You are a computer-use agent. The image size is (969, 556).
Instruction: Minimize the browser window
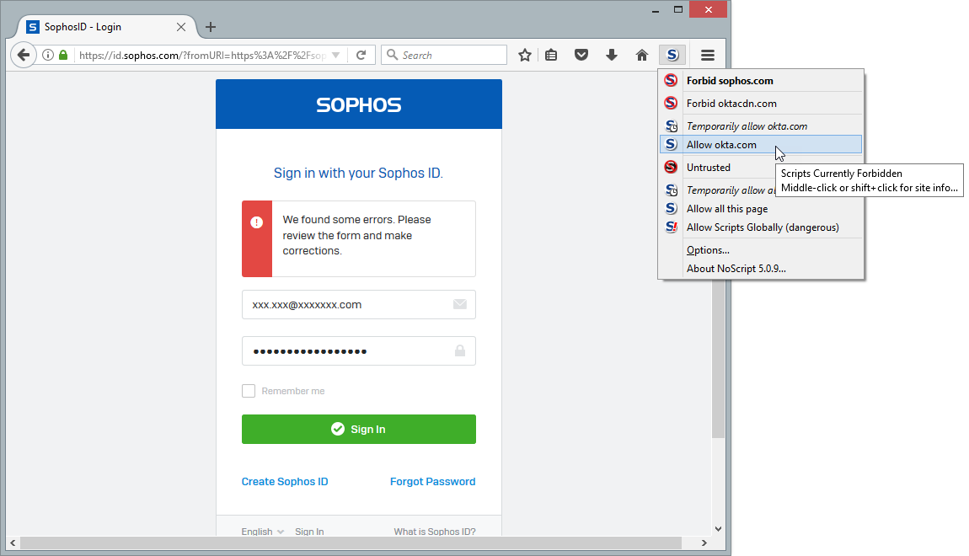tap(656, 10)
